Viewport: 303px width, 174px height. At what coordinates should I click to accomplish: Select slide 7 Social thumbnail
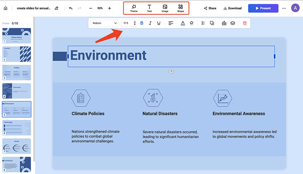point(17,146)
